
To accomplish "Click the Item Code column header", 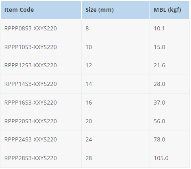I will pos(19,10).
